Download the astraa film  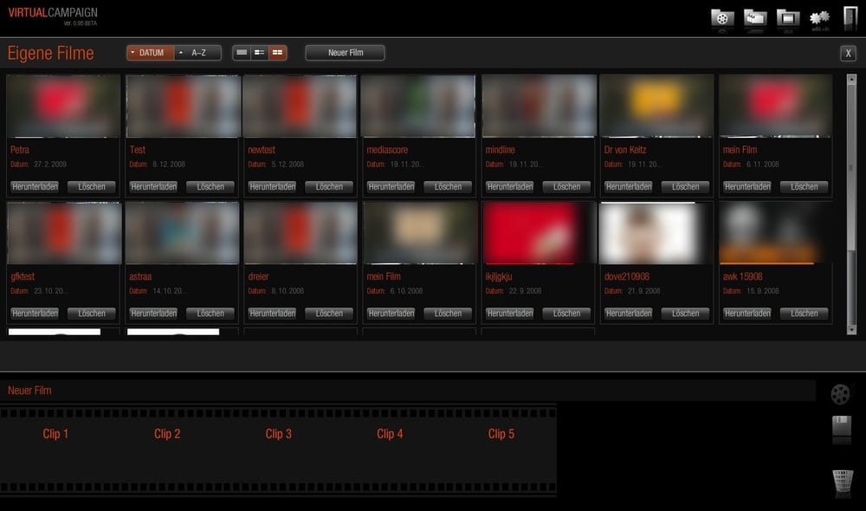click(x=153, y=314)
